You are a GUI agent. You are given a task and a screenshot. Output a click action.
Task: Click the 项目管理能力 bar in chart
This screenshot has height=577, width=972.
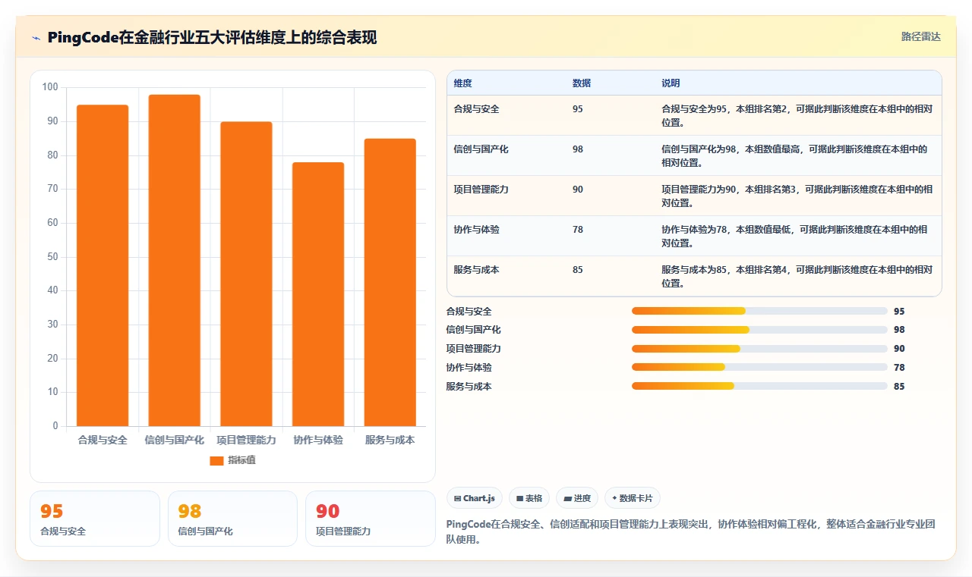(246, 274)
